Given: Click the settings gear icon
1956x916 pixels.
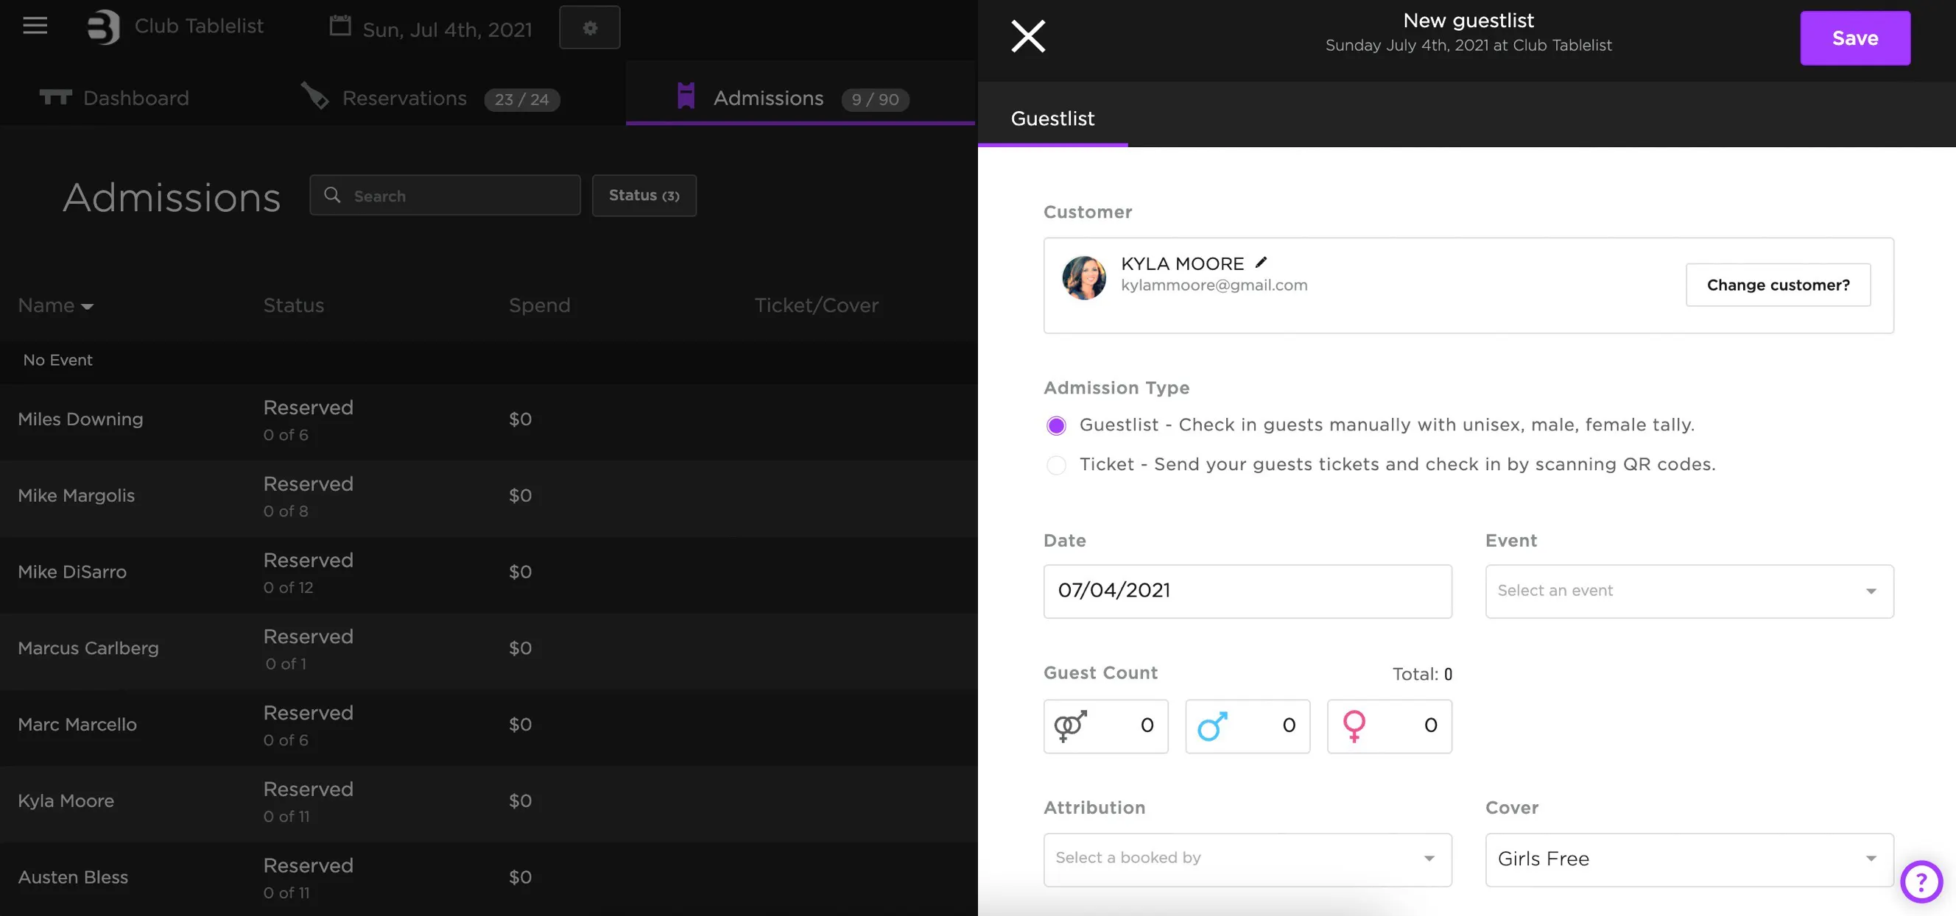Looking at the screenshot, I should coord(590,28).
